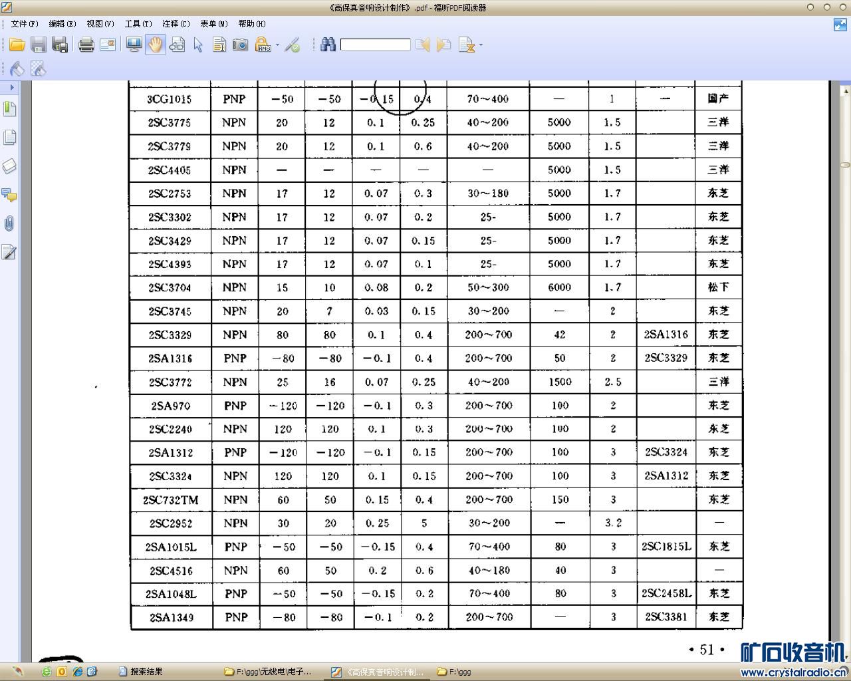The image size is (851, 681).
Task: Open a PDF file with the folder icon
Action: pos(17,45)
